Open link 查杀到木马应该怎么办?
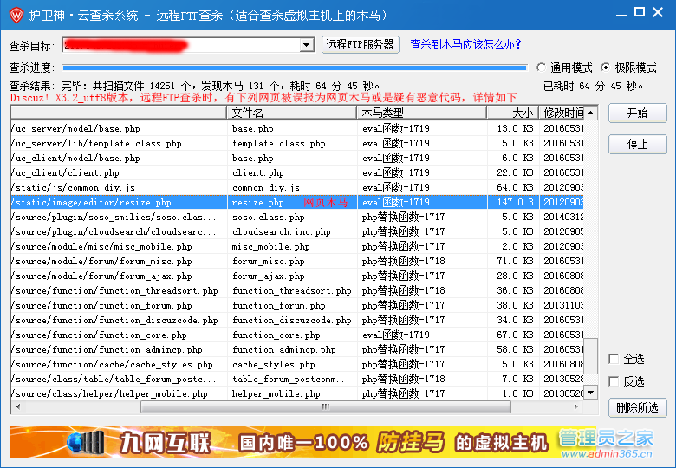Image resolution: width=676 pixels, height=468 pixels. coord(465,44)
